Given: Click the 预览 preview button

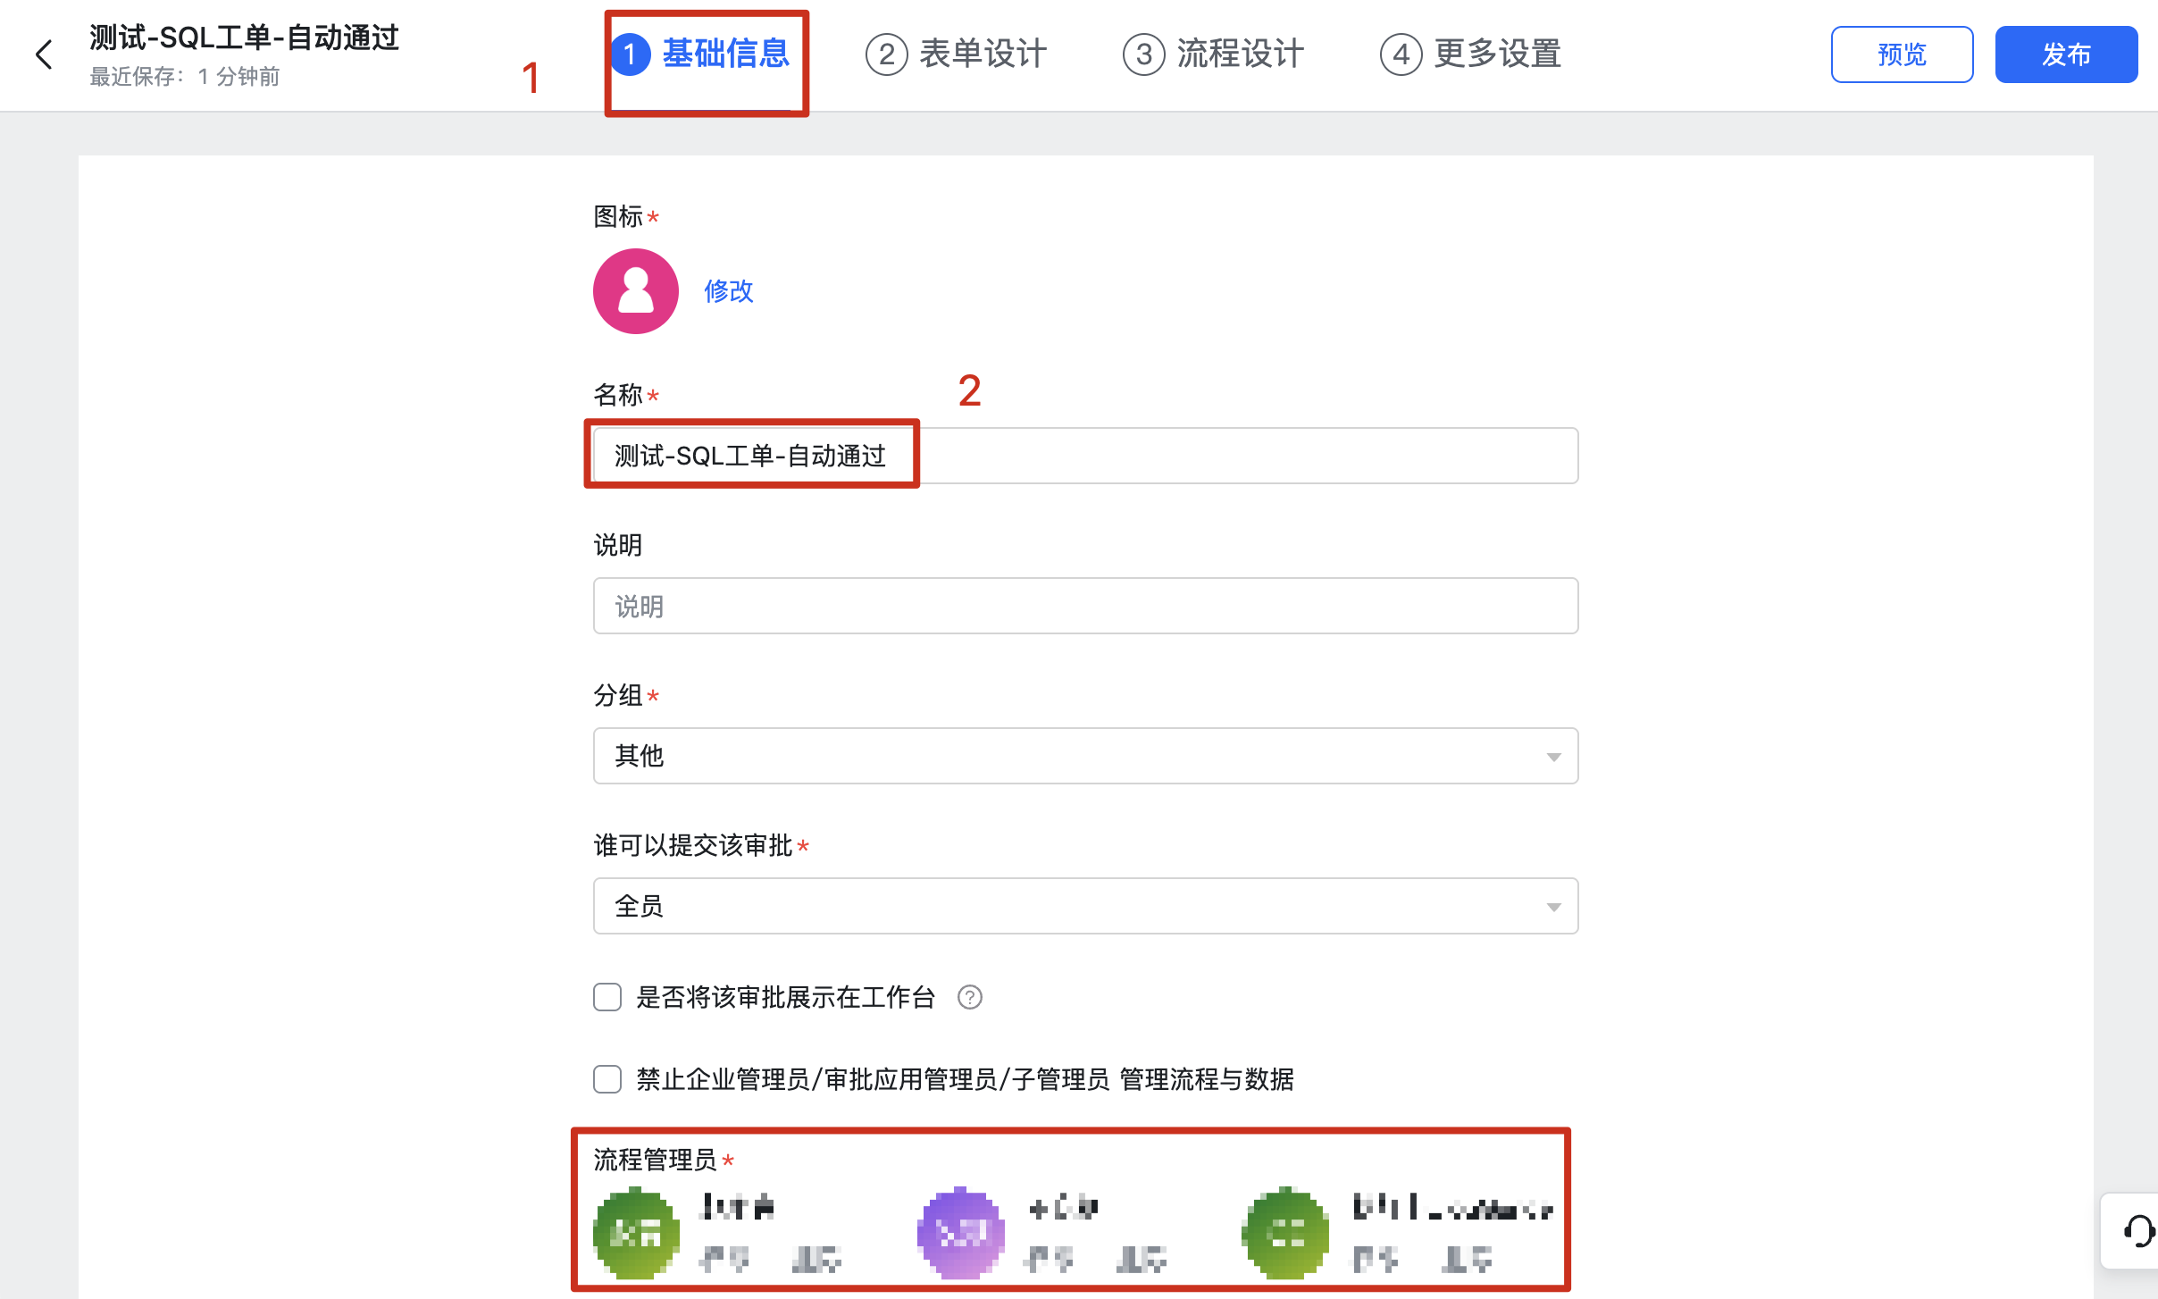Looking at the screenshot, I should click(x=1901, y=54).
